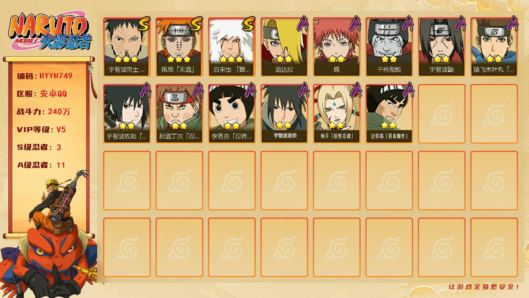Choose the 迈特凯「青春爆炸」 ninja card
The image size is (529, 298).
(389, 114)
